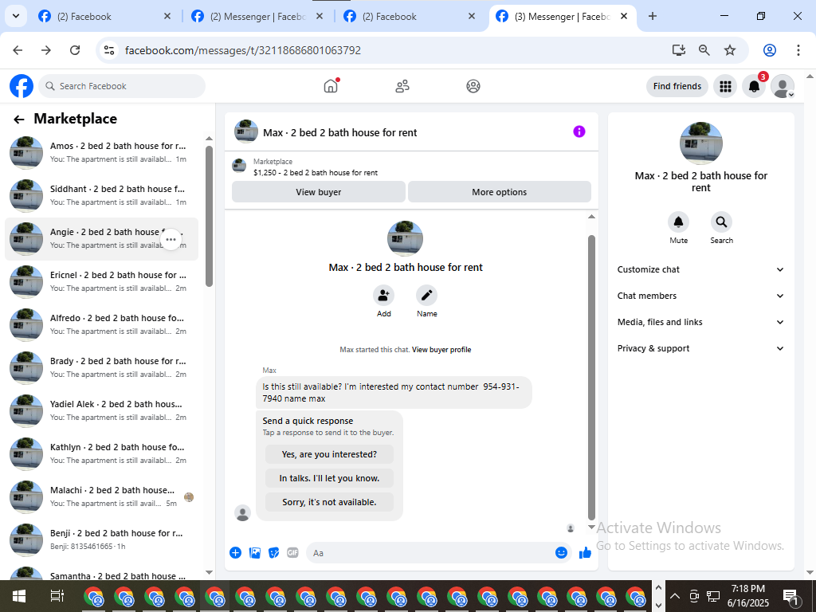Reload the page in the browser
Viewport: 816px width, 612px height.
coord(75,50)
